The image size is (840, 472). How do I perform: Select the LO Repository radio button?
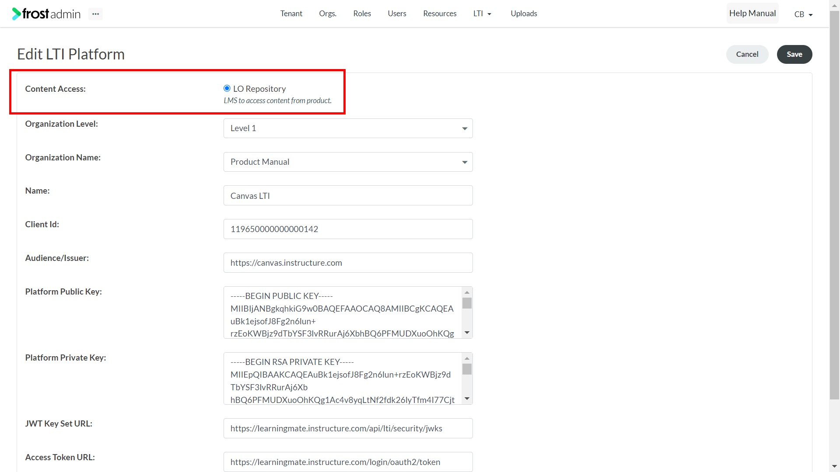(x=227, y=88)
